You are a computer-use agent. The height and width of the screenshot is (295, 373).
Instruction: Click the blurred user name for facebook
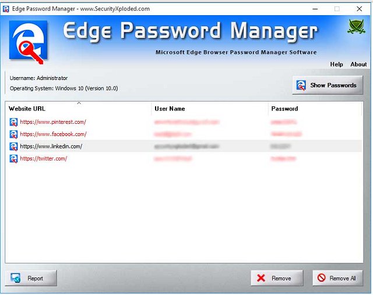coord(173,134)
